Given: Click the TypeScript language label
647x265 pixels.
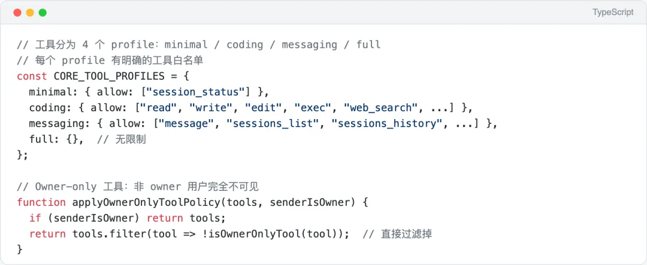Looking at the screenshot, I should [x=613, y=13].
